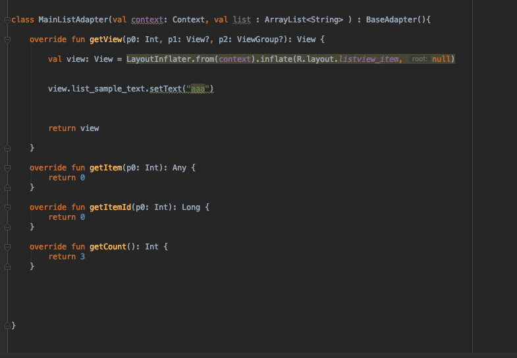
Task: Click italic 'listview_item' layout reference
Action: pos(369,59)
